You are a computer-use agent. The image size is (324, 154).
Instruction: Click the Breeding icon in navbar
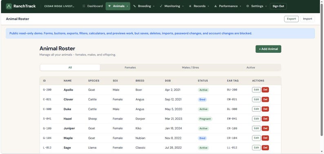click(135, 6)
